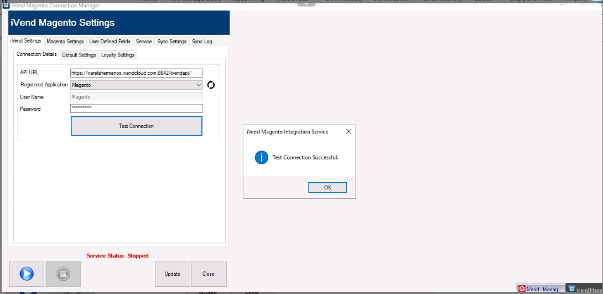Open the Magento Settings tab

pyautogui.click(x=65, y=41)
